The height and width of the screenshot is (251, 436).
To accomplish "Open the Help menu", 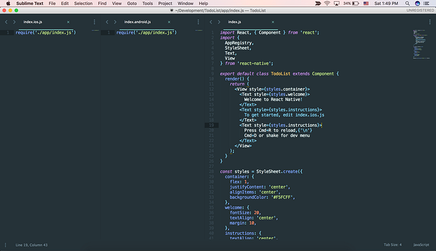I will click(x=203, y=3).
